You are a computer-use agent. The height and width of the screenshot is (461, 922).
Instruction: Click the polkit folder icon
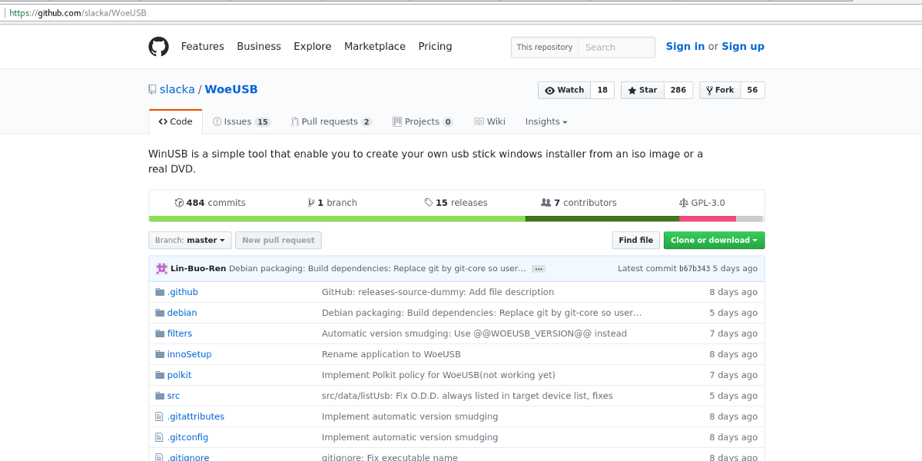160,375
